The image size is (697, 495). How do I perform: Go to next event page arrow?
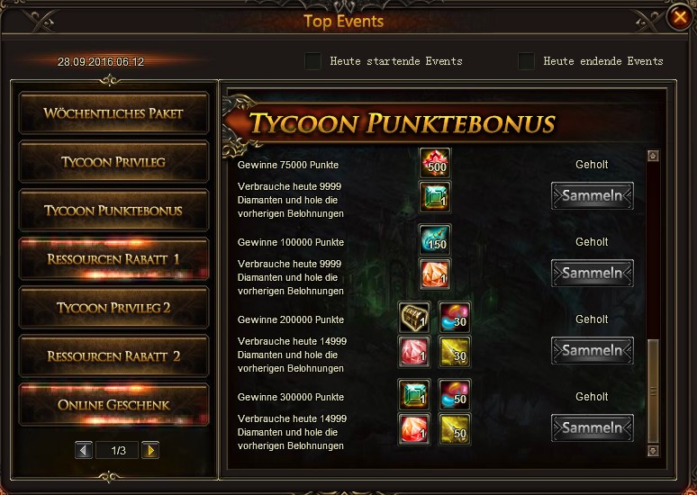click(x=150, y=451)
